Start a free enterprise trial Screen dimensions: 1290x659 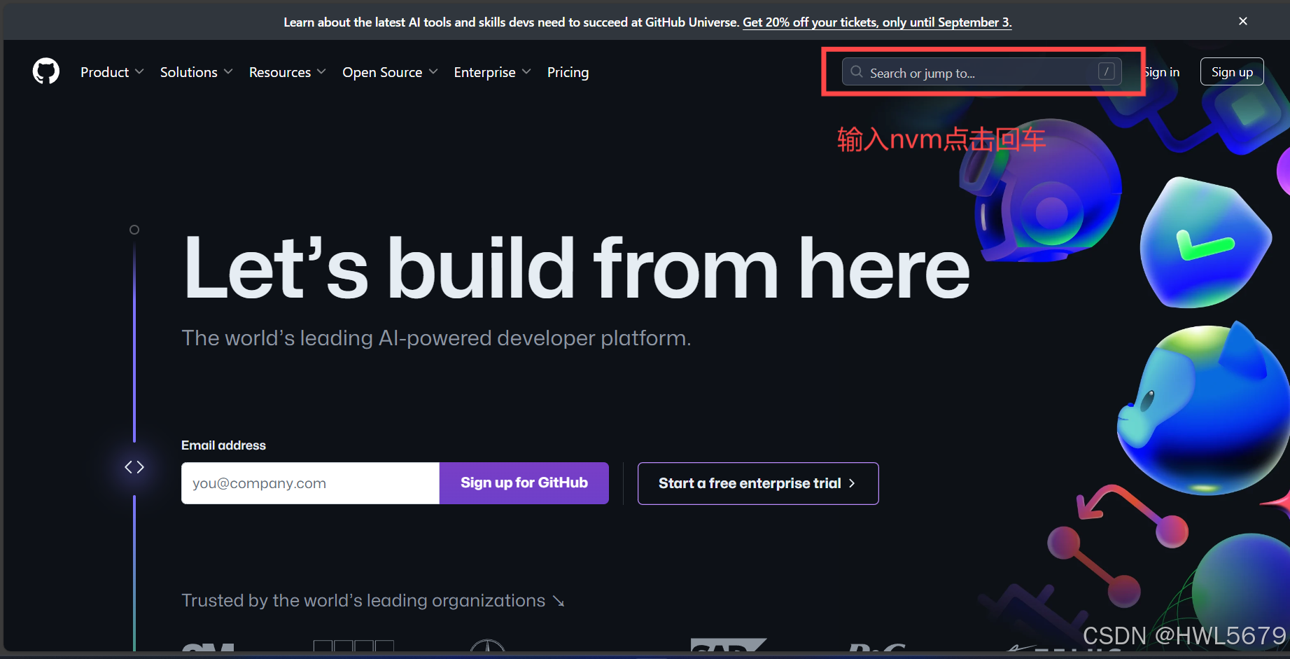click(758, 483)
